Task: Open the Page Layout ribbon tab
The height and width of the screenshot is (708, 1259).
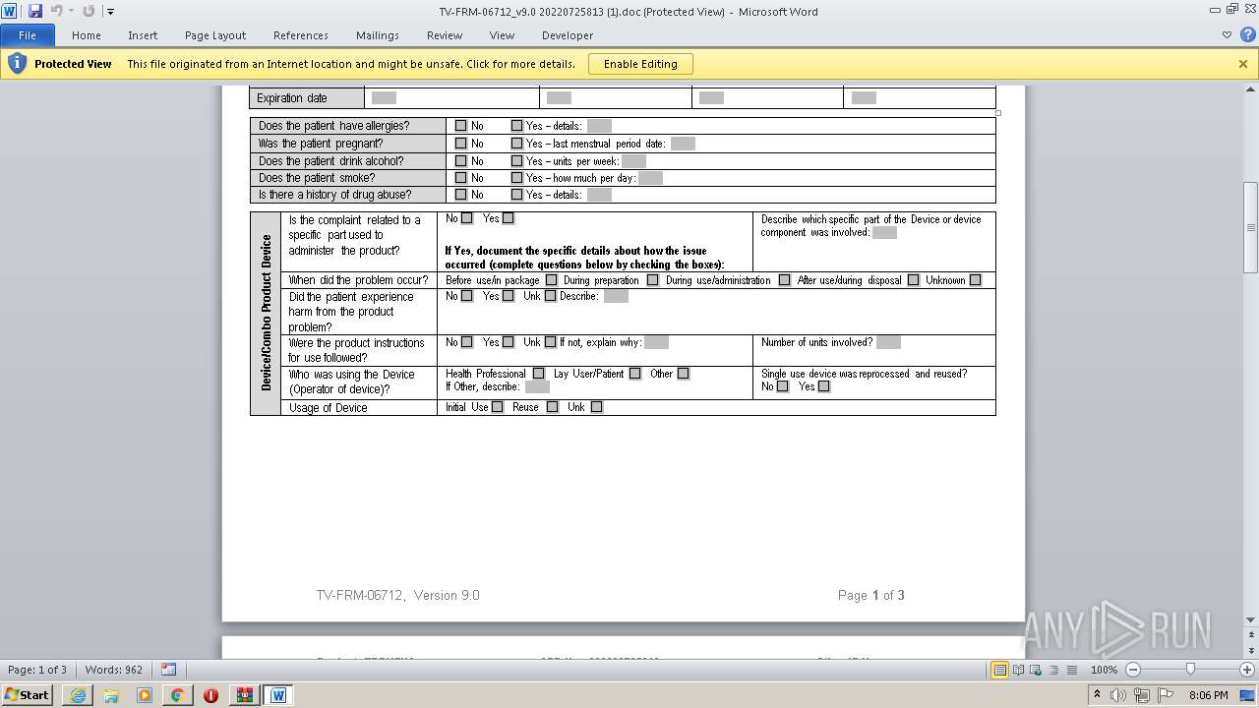Action: pyautogui.click(x=215, y=35)
